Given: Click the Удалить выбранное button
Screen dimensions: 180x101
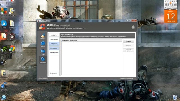Looking at the screenshot, I should 128,50.
